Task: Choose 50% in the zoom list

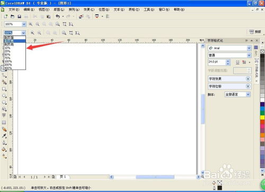Action: (15, 54)
